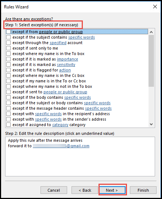Enable 'except where my name is in the To box'
Screen dimensions: 162x199
point(8,54)
